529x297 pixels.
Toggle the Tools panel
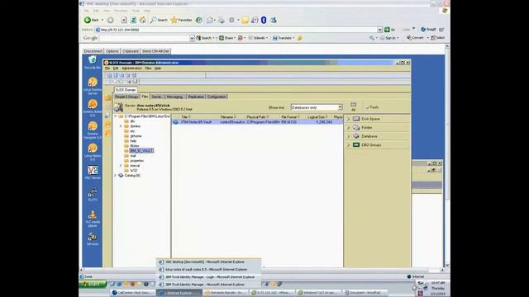coord(373,107)
